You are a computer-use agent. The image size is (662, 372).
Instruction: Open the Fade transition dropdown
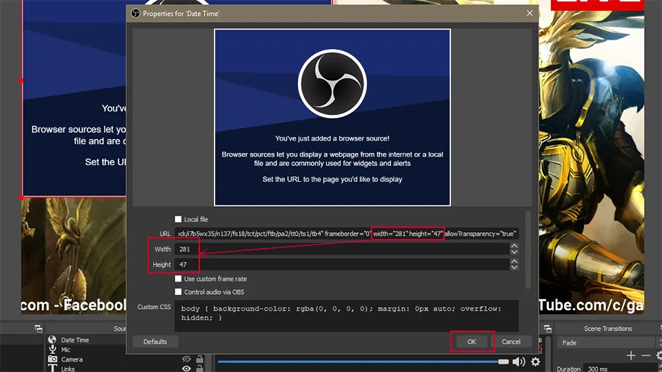[609, 343]
